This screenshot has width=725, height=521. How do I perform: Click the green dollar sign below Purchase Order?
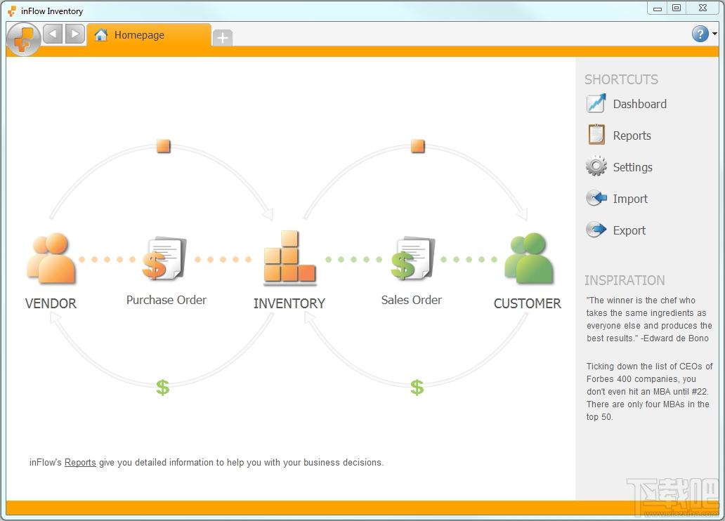(x=163, y=387)
